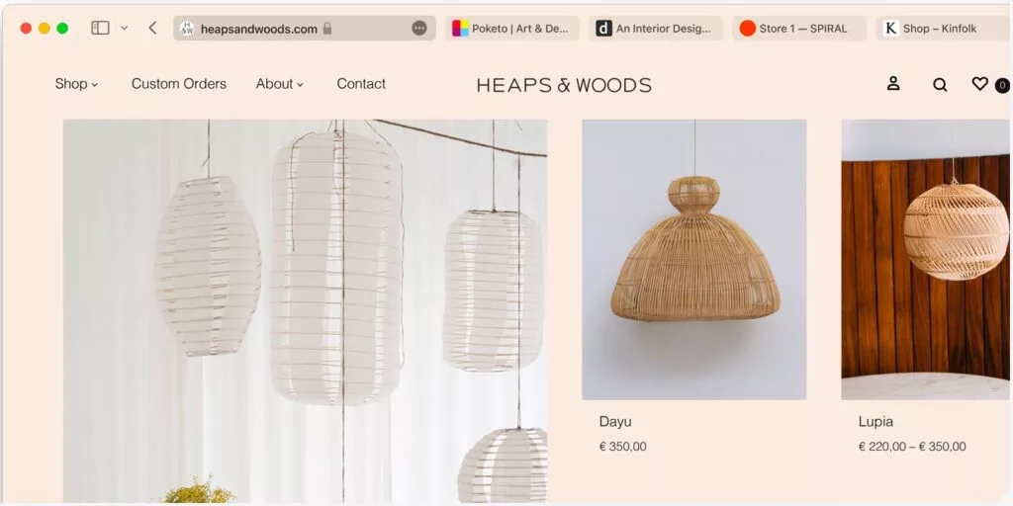
Task: Click the site lock icon in address bar
Action: coord(327,29)
